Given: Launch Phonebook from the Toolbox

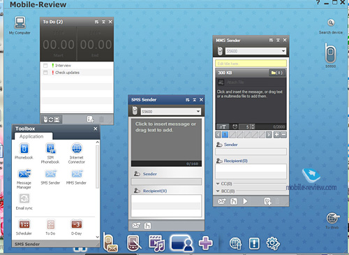Looking at the screenshot, I should pyautogui.click(x=24, y=149).
